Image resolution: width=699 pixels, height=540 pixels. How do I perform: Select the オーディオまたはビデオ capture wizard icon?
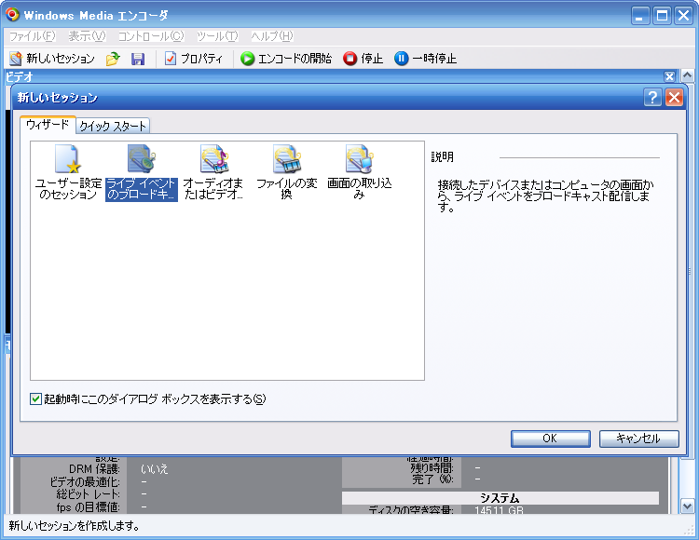pos(213,161)
